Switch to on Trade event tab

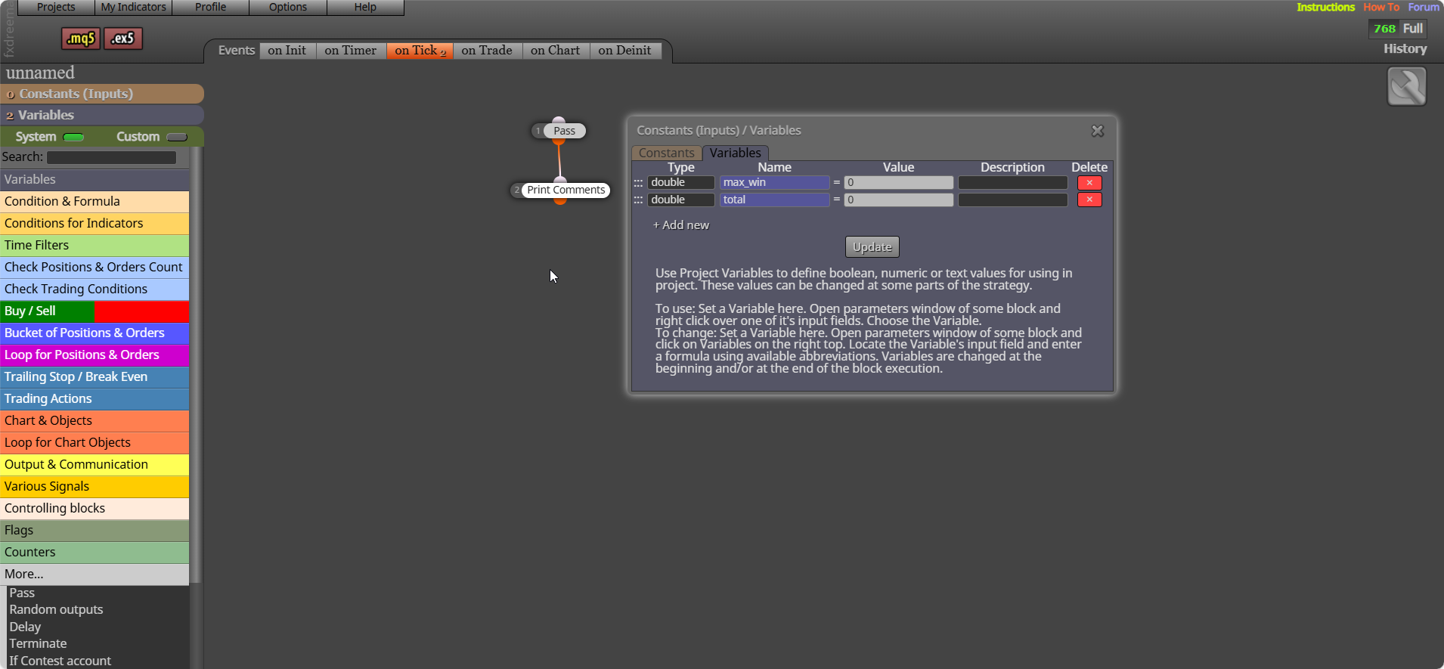coord(487,51)
